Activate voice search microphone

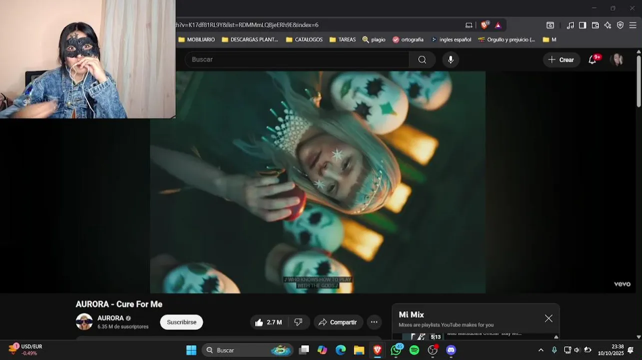(451, 59)
